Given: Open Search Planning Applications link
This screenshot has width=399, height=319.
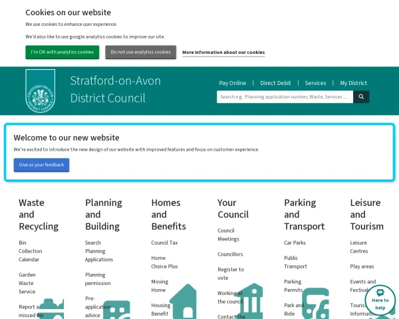Looking at the screenshot, I should tap(99, 251).
